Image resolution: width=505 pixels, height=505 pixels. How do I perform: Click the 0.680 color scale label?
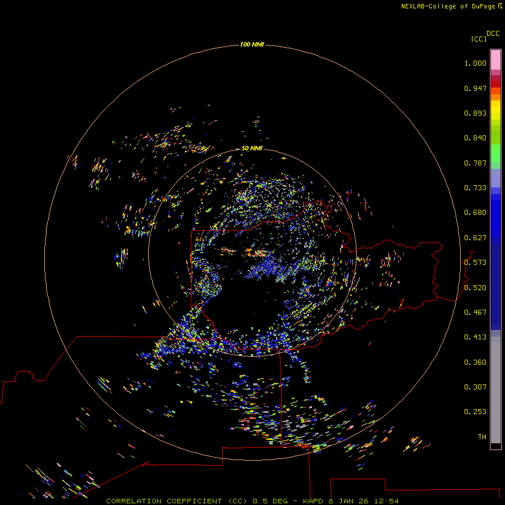pyautogui.click(x=475, y=213)
